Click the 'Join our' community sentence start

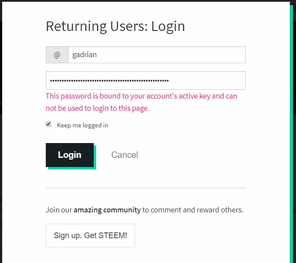coord(59,210)
